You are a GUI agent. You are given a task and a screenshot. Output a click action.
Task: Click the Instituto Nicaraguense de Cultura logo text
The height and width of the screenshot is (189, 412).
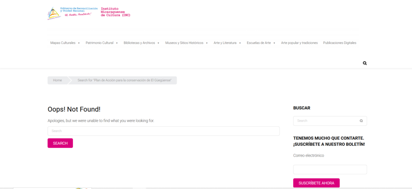pos(115,12)
